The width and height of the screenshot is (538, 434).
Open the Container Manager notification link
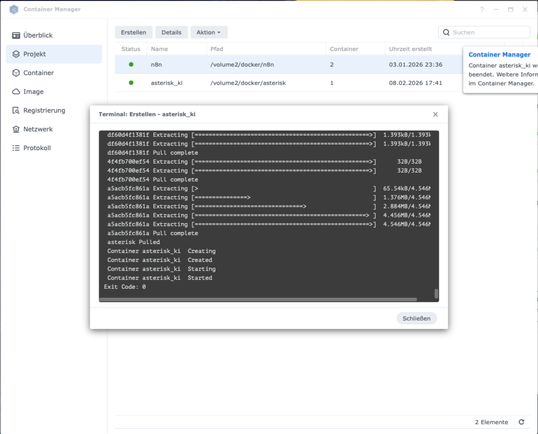point(499,55)
